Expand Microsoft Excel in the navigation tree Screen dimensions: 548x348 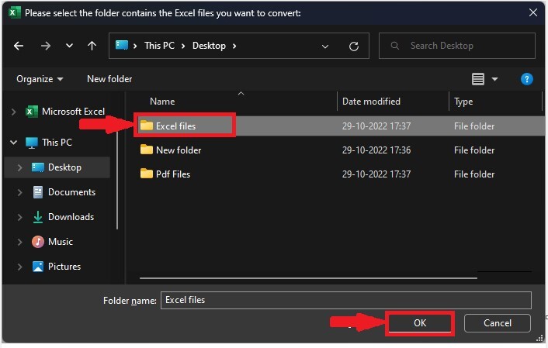point(13,112)
